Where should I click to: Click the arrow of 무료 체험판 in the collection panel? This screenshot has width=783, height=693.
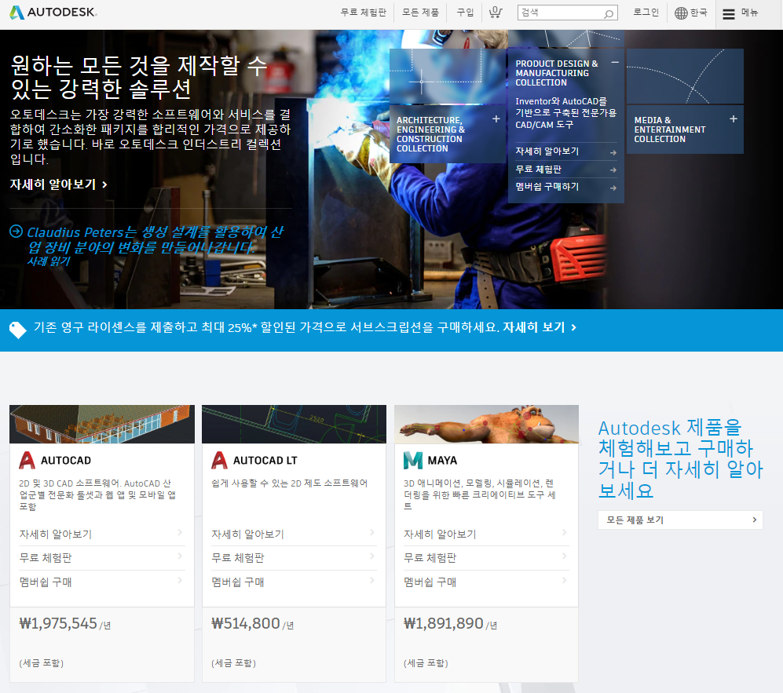click(x=613, y=170)
